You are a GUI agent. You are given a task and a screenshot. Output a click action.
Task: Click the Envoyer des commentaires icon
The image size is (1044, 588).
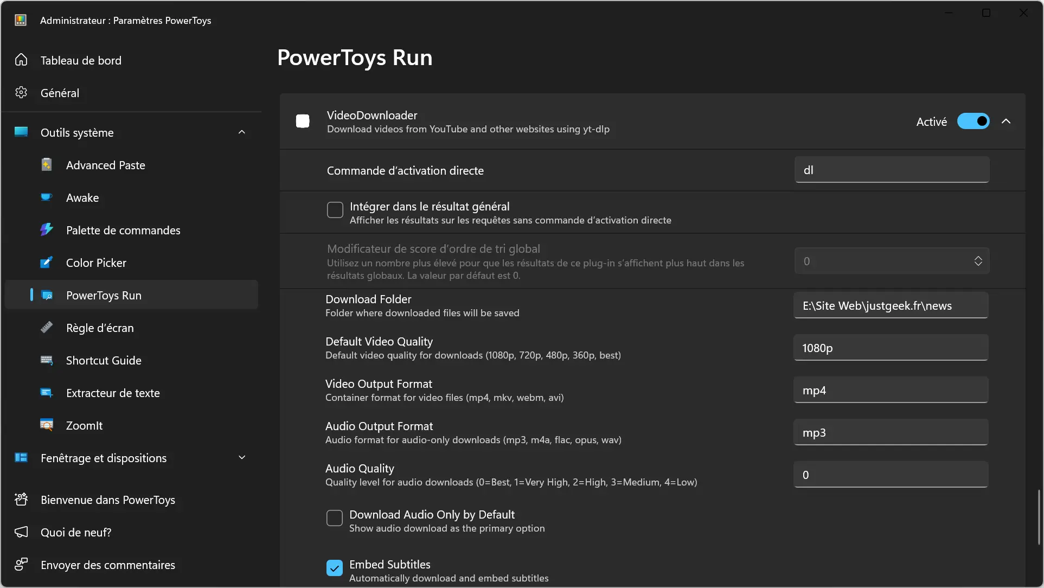21,564
